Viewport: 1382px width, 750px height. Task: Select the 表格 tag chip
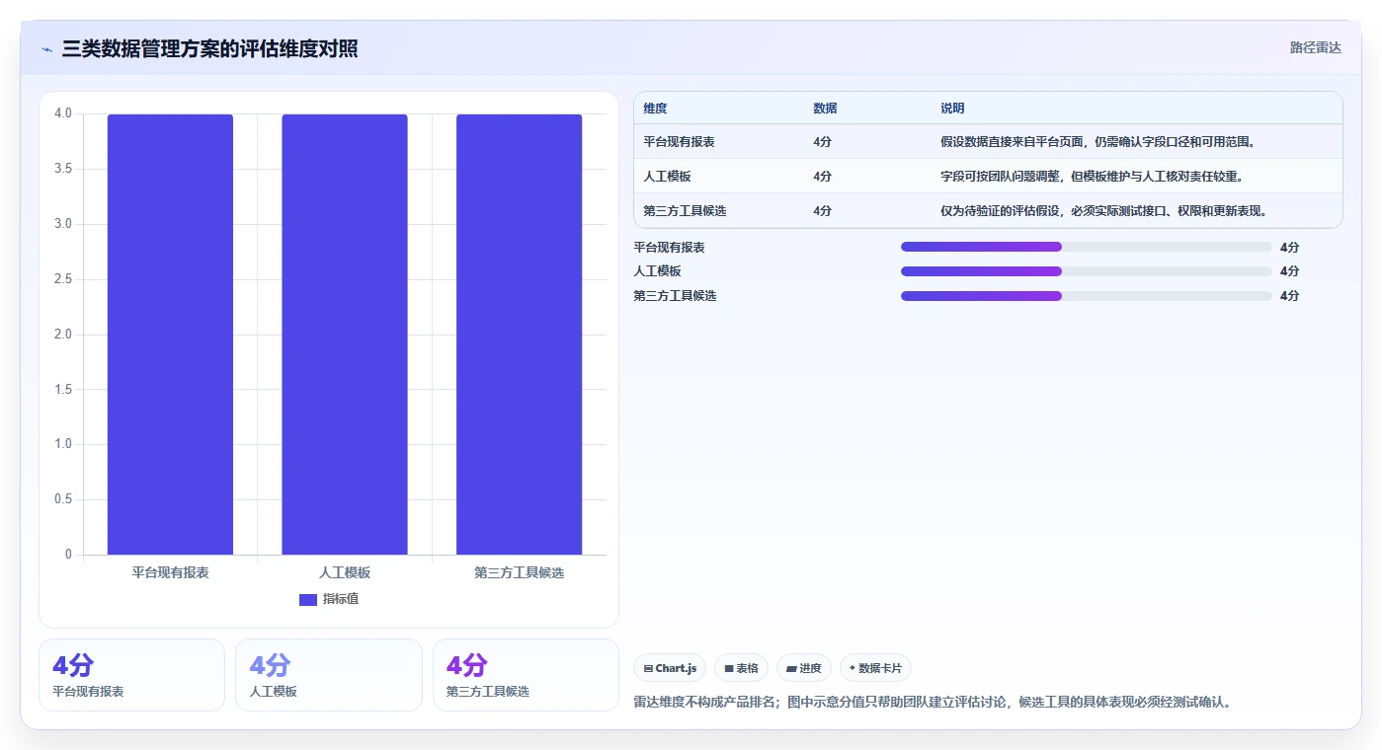(741, 668)
